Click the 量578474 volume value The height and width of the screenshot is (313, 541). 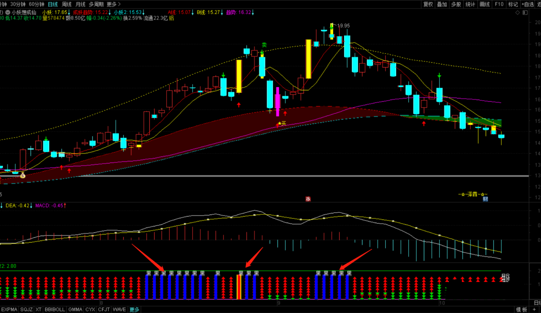54,18
